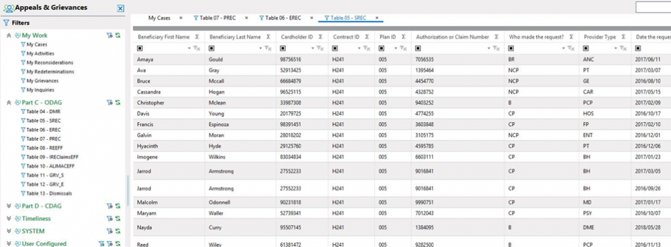Click the filter settings icon beside Part C - ODAG
The width and height of the screenshot is (671, 247).
(109, 103)
